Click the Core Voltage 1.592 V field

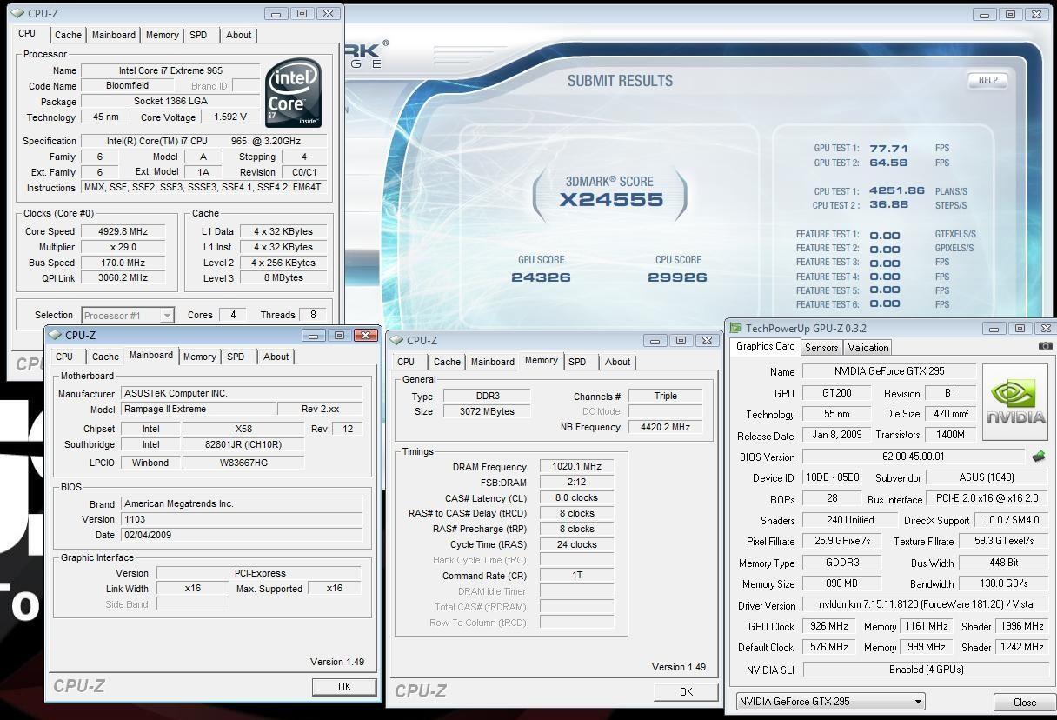[229, 117]
